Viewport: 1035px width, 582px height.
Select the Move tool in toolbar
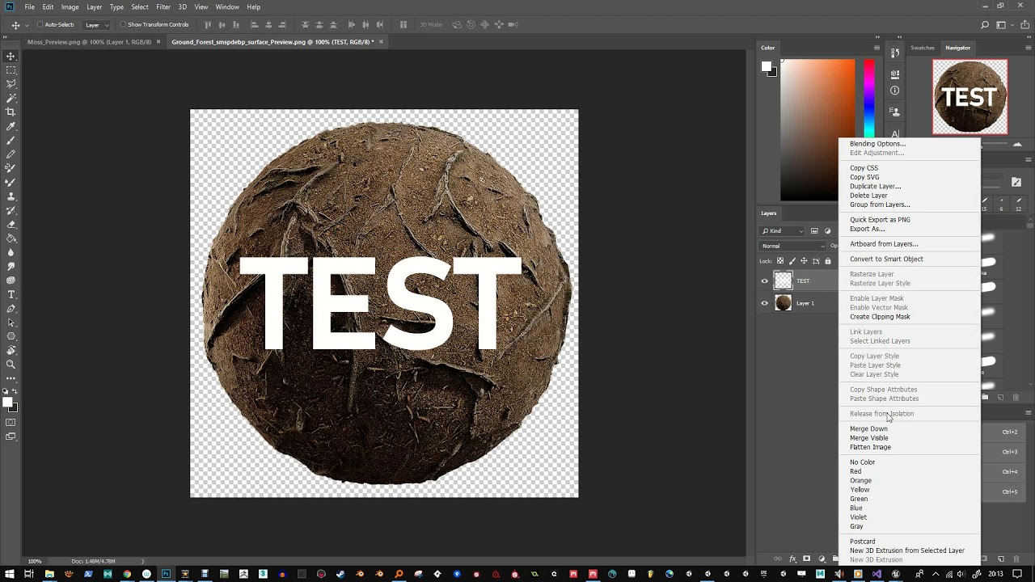pos(11,56)
